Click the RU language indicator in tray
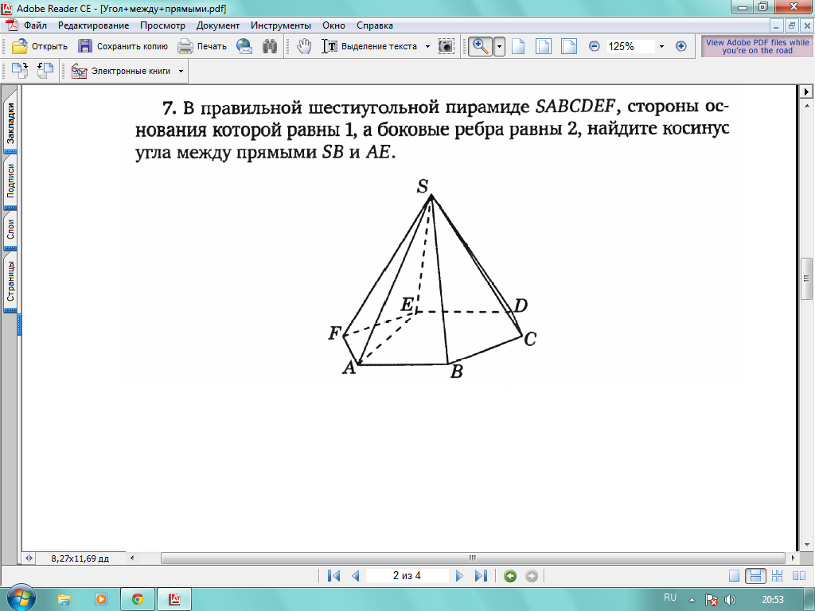The height and width of the screenshot is (611, 815). (x=670, y=597)
